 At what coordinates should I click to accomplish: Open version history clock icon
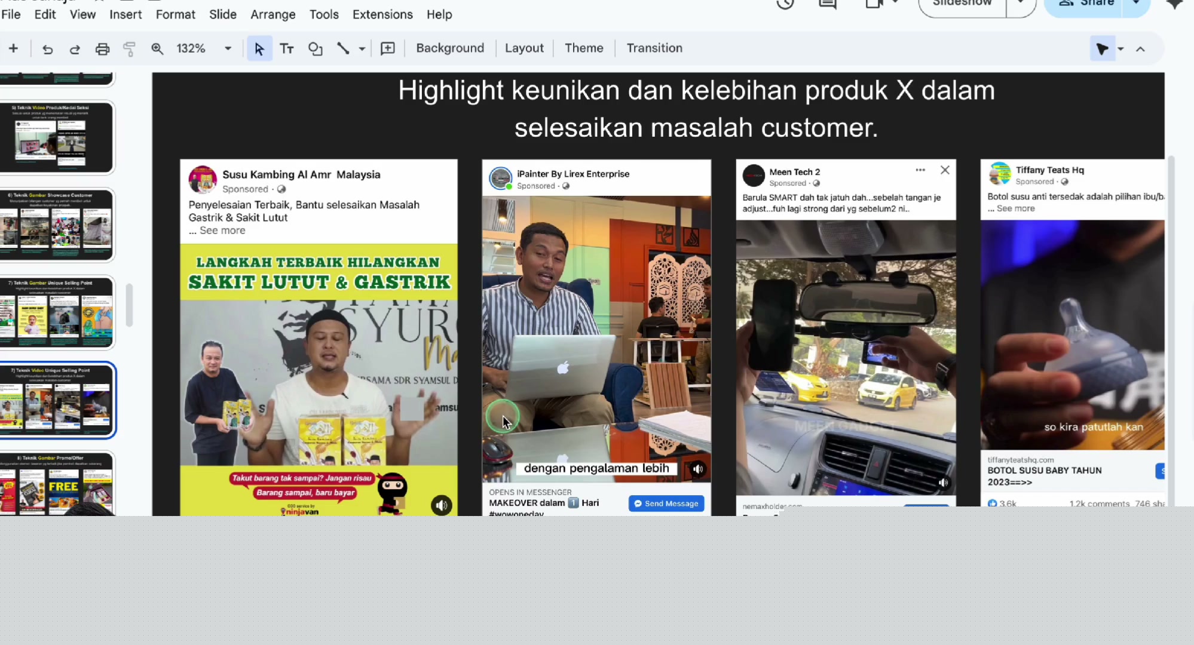[785, 4]
